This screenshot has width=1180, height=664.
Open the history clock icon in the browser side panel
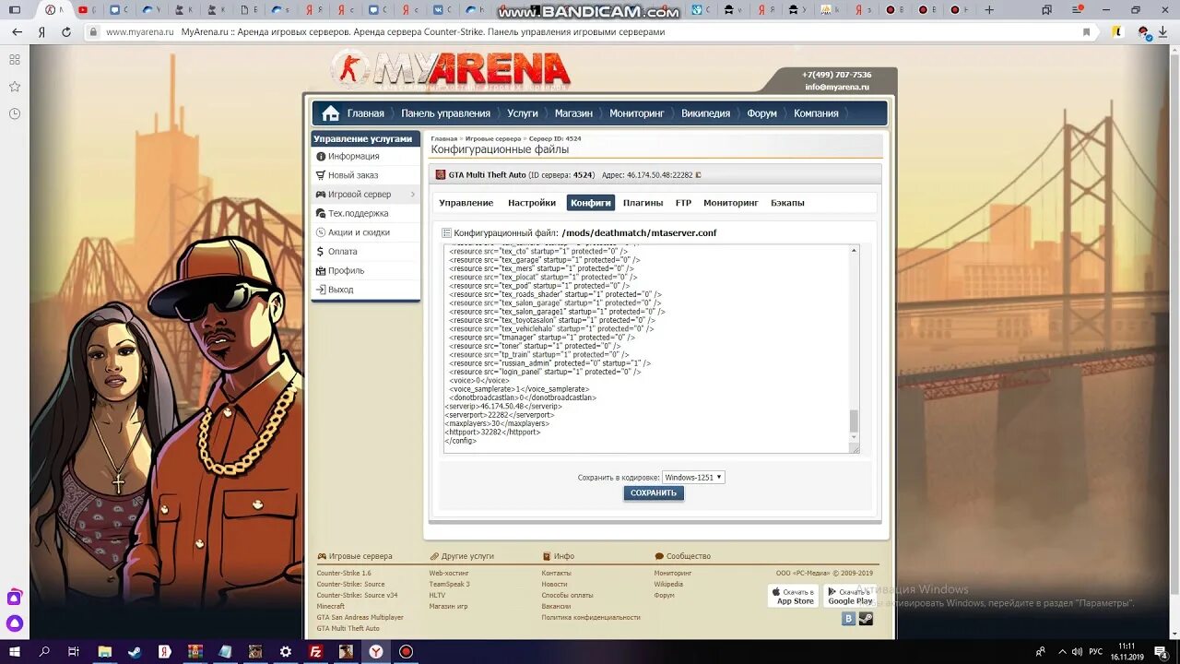[15, 113]
